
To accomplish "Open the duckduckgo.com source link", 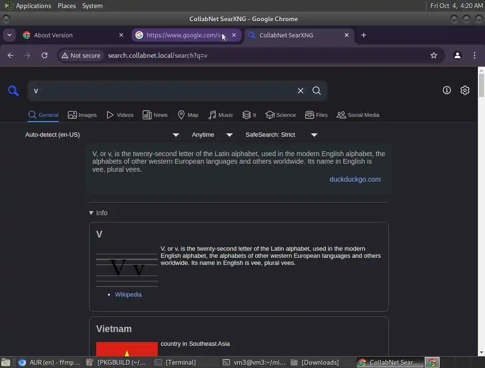I will tap(355, 179).
